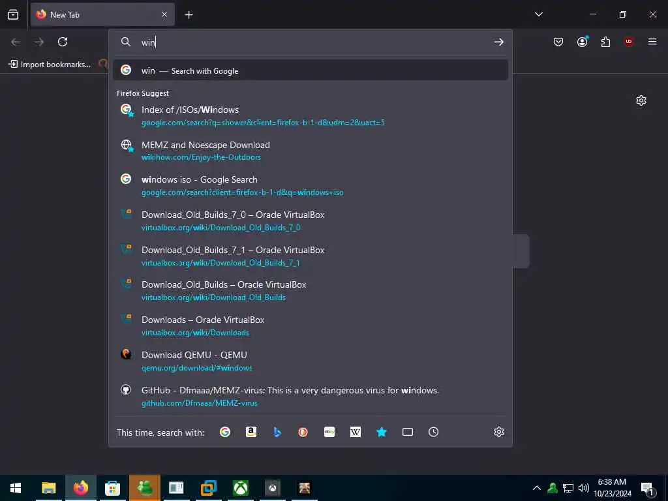Image resolution: width=668 pixels, height=501 pixels.
Task: Open Save to Pocket icon
Action: 558,42
